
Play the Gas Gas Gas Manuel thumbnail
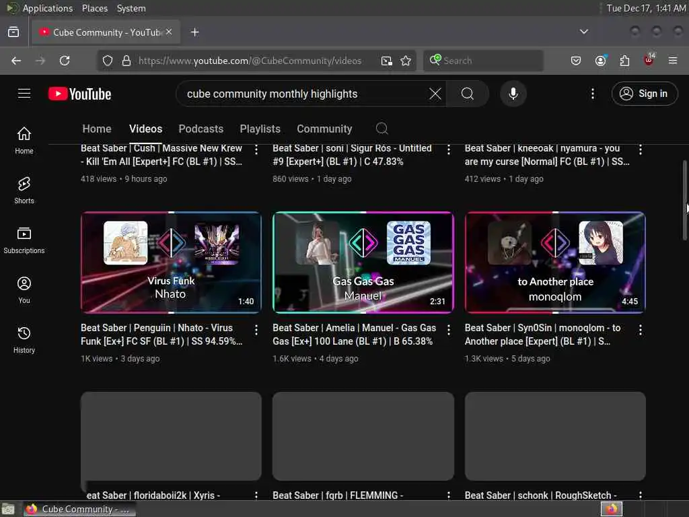363,263
